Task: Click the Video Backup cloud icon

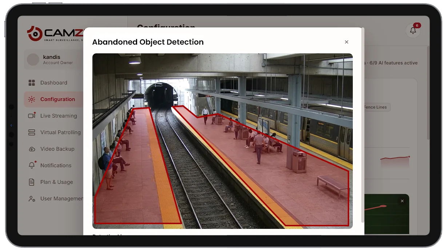Action: [x=32, y=149]
